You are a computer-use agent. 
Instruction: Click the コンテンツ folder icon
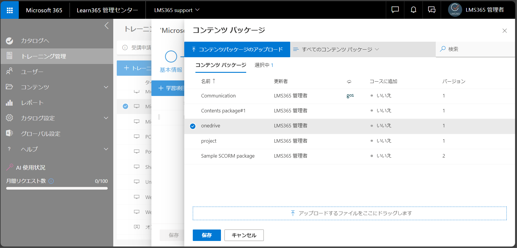click(9, 87)
